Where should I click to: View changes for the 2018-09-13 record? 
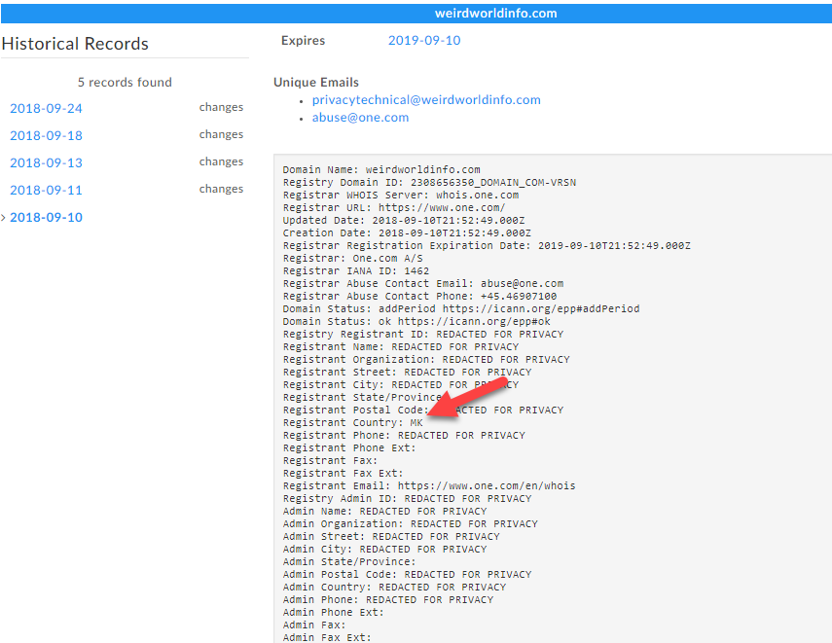(x=221, y=161)
